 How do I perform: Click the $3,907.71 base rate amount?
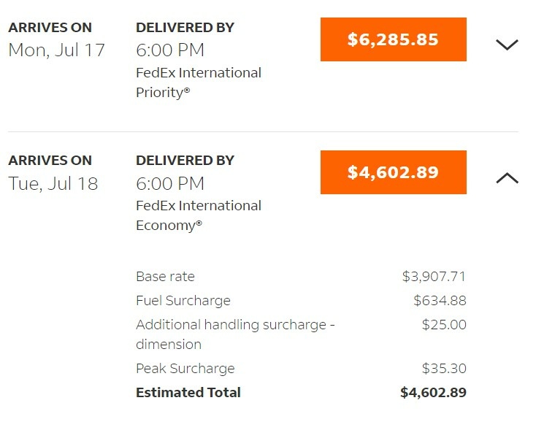click(x=434, y=277)
